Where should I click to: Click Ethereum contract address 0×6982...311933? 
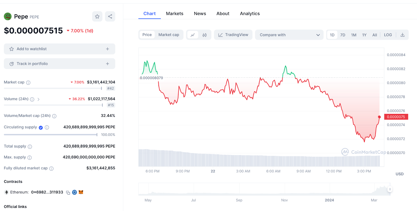point(47,192)
